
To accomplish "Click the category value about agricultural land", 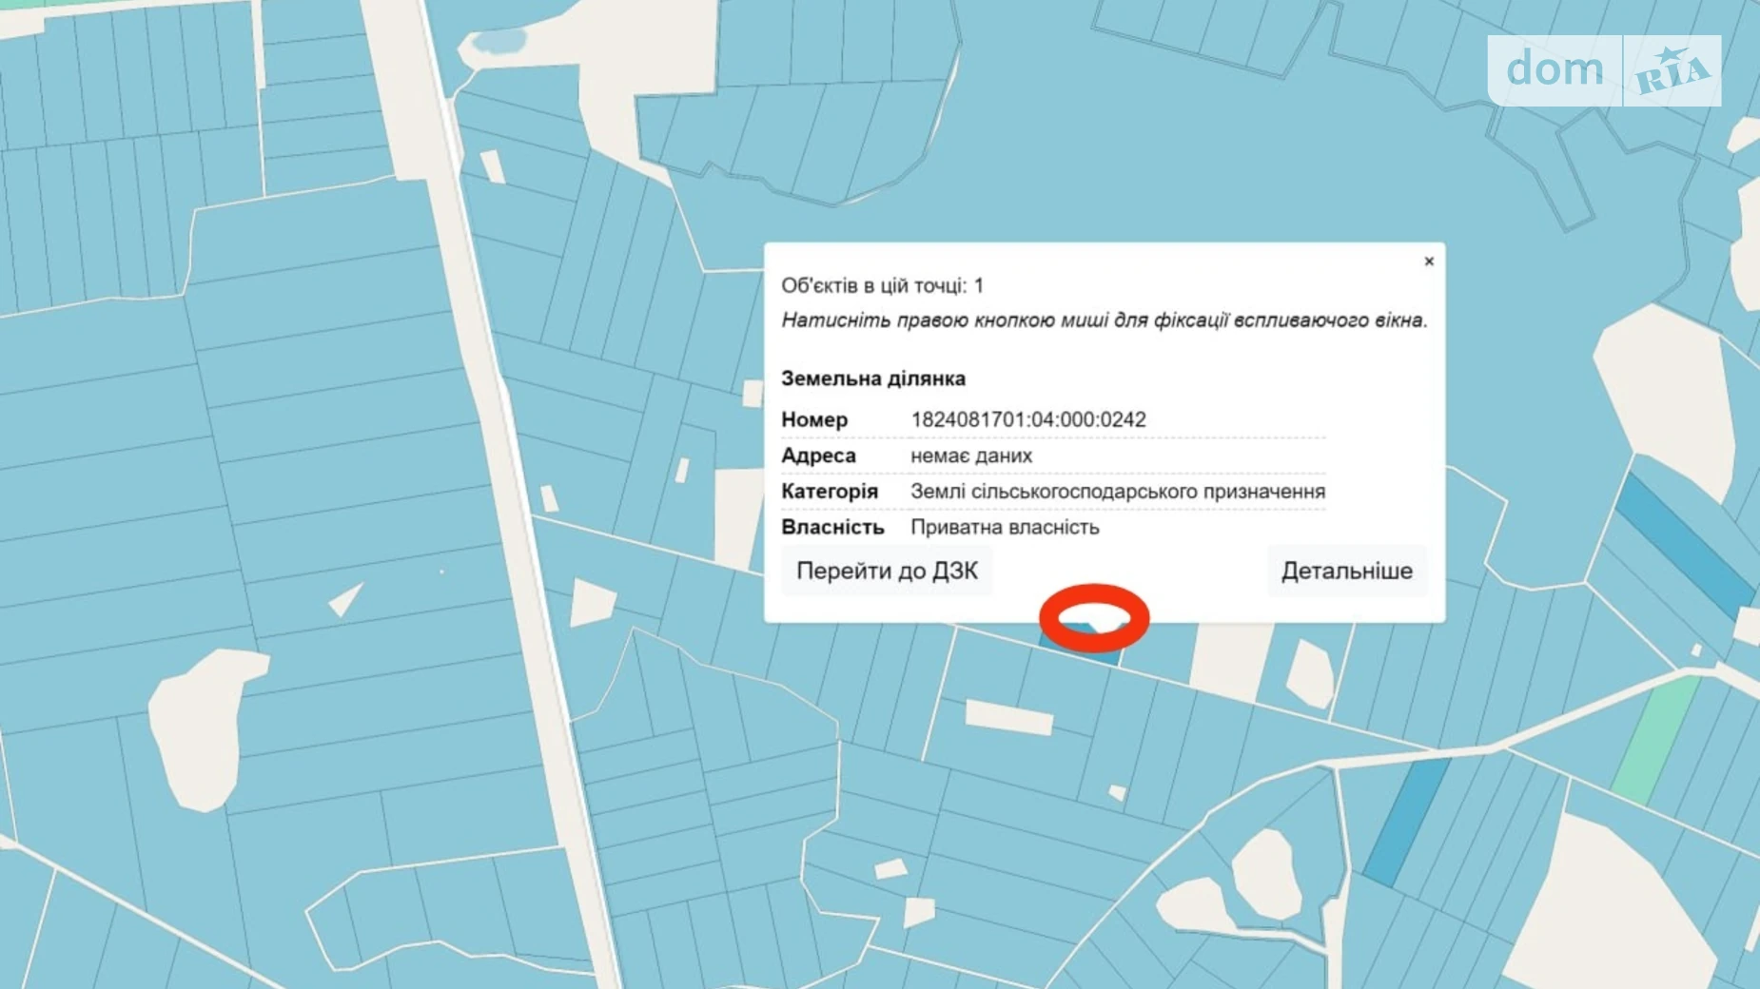I will (x=1117, y=492).
